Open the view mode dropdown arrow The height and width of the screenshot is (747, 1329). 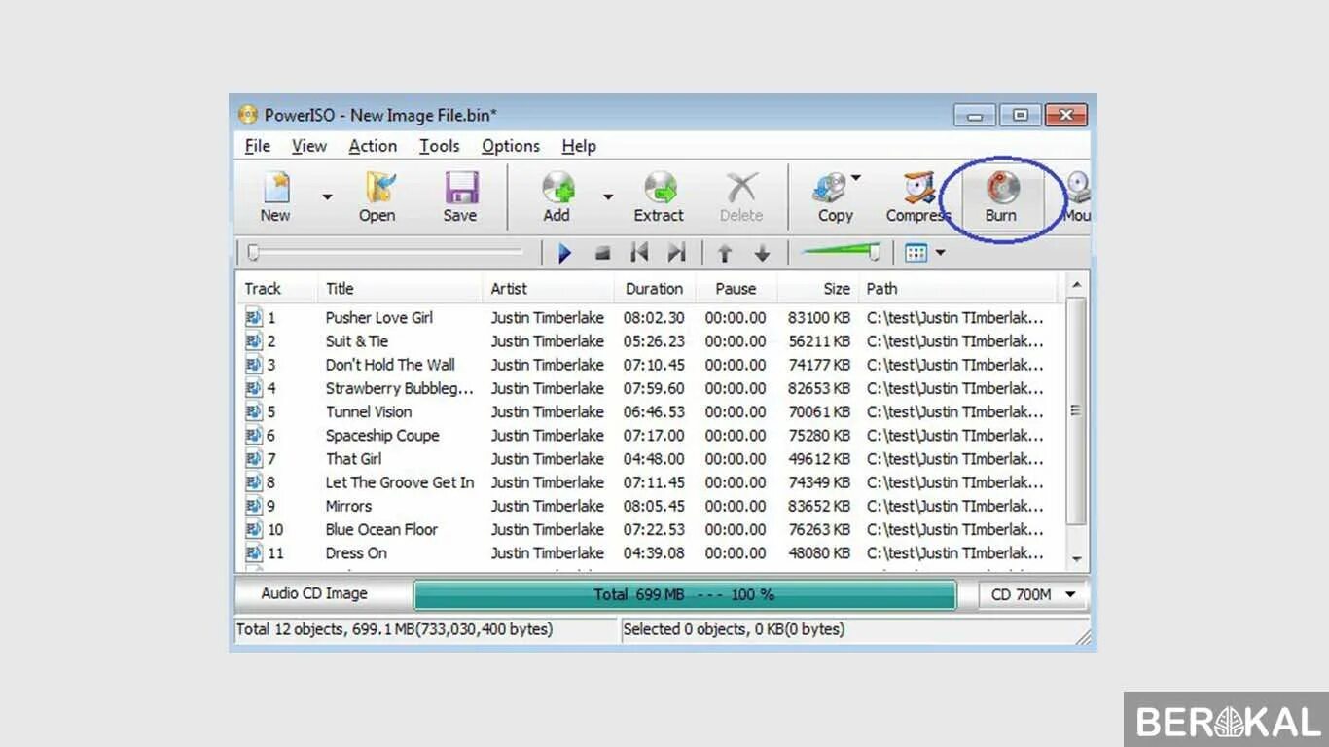[940, 254]
